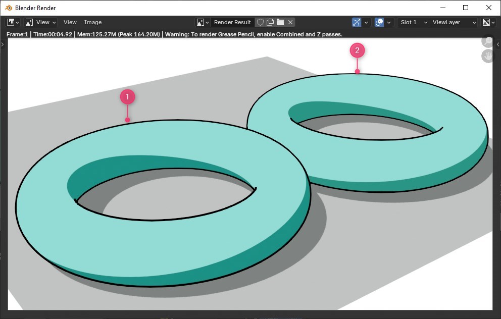The width and height of the screenshot is (501, 319).
Task: Unlink the Render Result image
Action: click(290, 22)
